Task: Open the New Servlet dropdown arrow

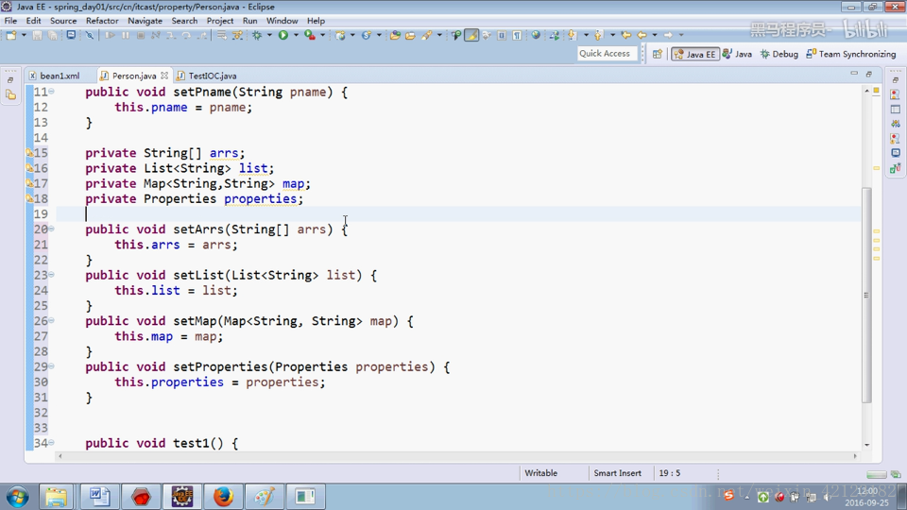Action: (x=379, y=36)
